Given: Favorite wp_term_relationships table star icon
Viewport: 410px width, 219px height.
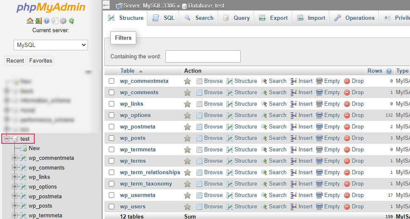Looking at the screenshot, I should [187, 172].
